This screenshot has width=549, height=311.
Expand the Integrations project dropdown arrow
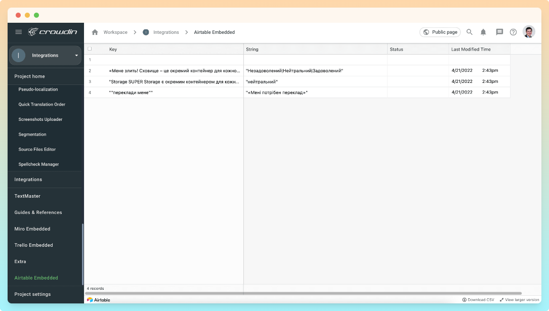76,55
